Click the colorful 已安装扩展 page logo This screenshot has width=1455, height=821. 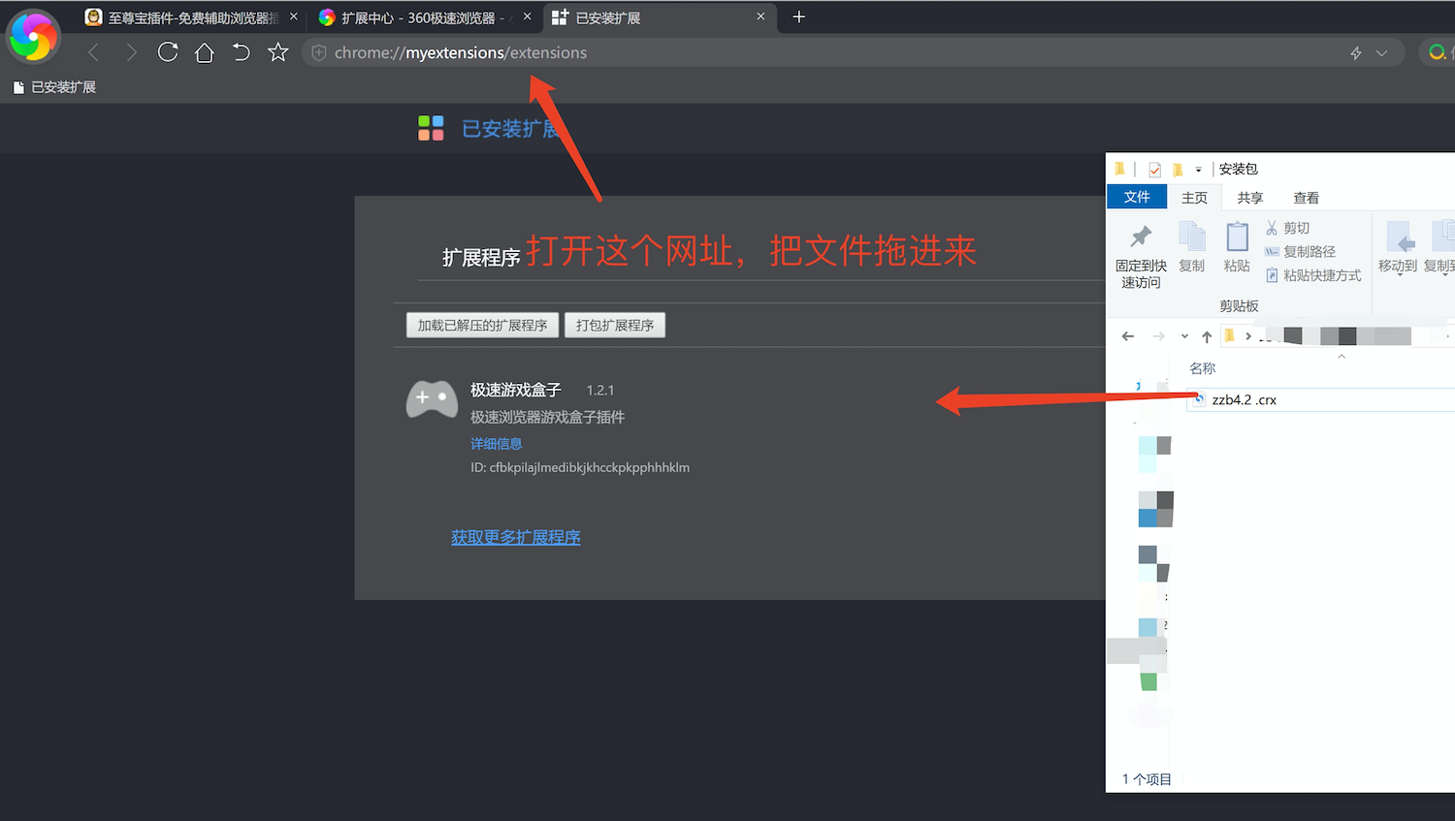[431, 128]
